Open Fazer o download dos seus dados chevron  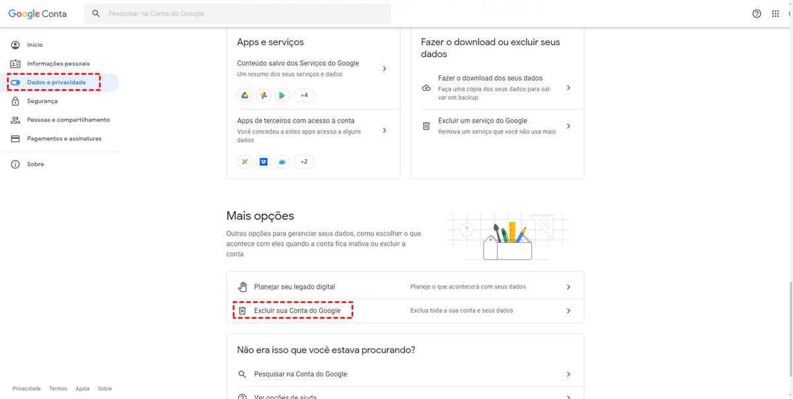[568, 88]
